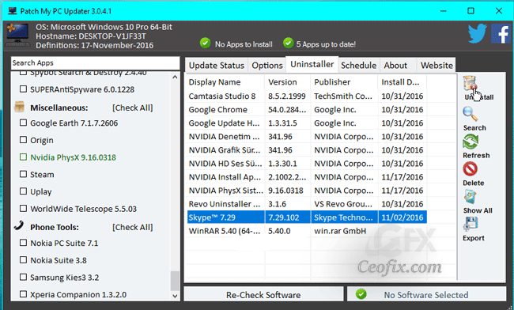This screenshot has width=514, height=310.
Task: Select the NVIDIA HD Ses Sü... row
Action: click(307, 163)
